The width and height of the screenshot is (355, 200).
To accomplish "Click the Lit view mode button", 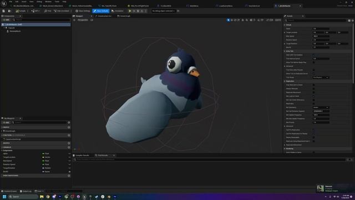I will pos(92,20).
